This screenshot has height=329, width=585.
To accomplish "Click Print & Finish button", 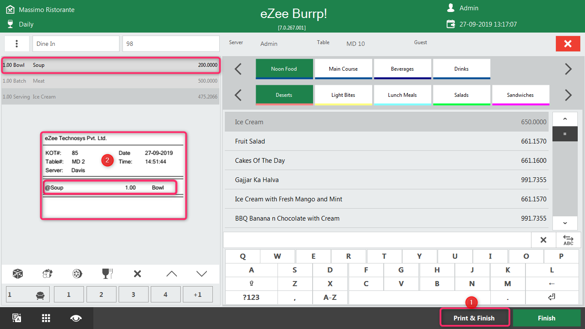I will (474, 318).
